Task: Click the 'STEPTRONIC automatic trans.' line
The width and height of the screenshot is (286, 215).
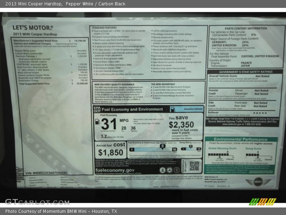Action: tap(32, 64)
